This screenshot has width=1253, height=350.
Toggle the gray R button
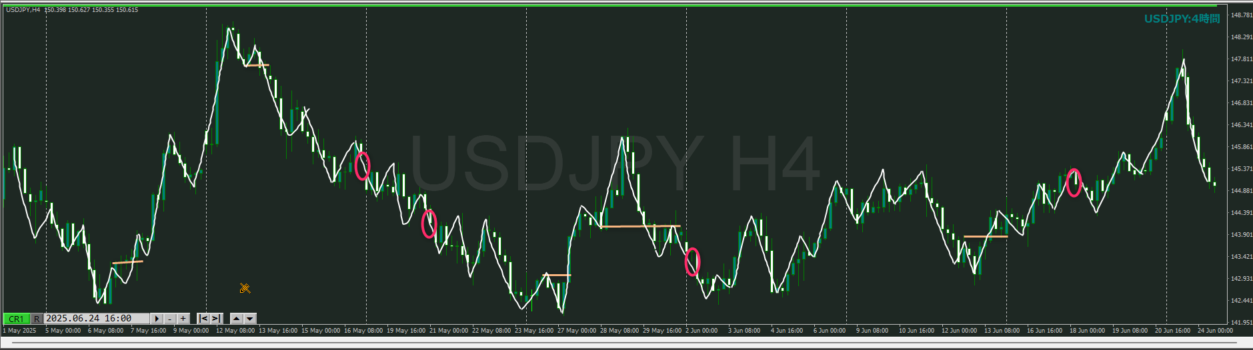(37, 319)
